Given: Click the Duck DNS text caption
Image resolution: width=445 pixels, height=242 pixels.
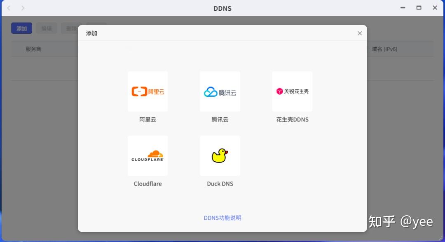Looking at the screenshot, I should (x=220, y=184).
